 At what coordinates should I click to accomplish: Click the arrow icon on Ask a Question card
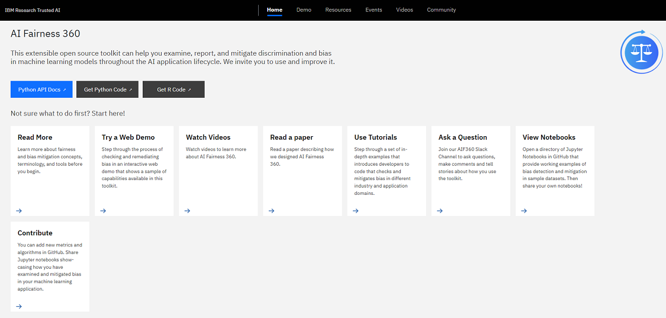tap(440, 210)
